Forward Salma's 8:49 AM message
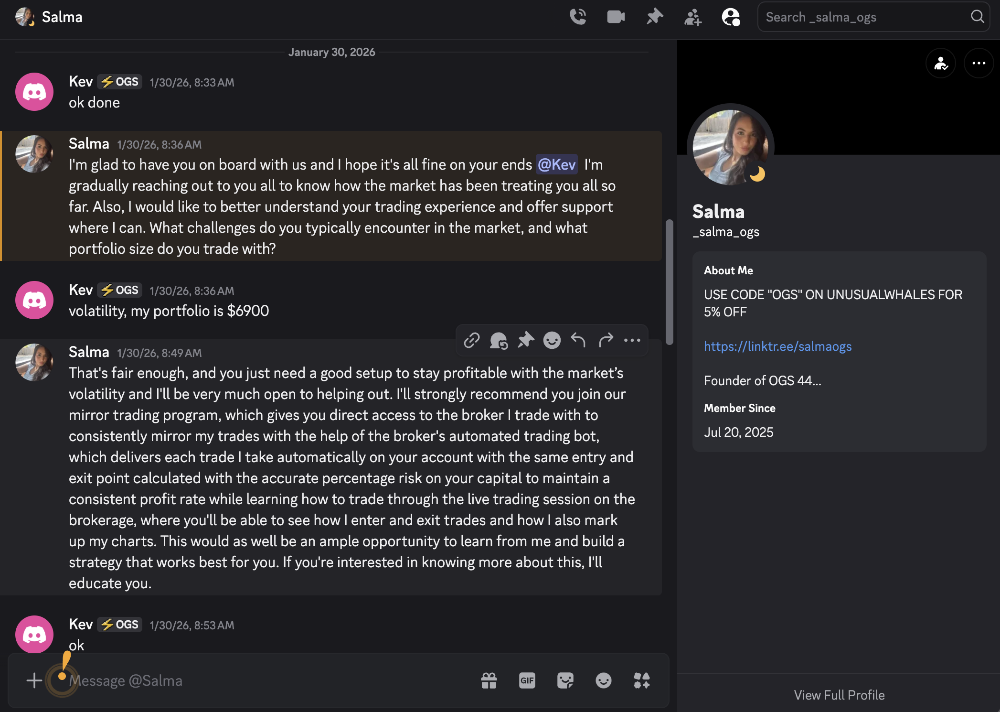 click(x=606, y=340)
